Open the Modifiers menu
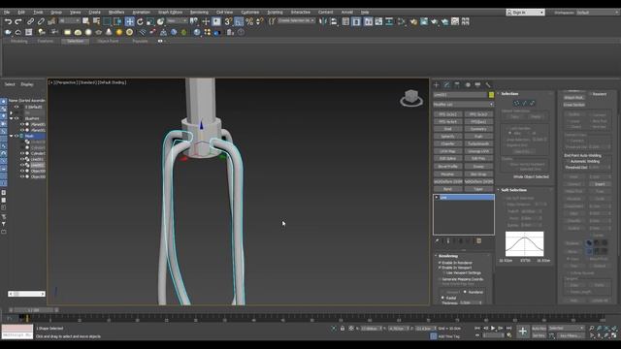Image resolution: width=621 pixels, height=349 pixels. [x=116, y=13]
